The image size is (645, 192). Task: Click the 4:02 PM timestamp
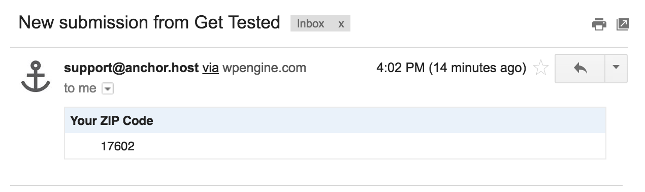click(x=400, y=68)
